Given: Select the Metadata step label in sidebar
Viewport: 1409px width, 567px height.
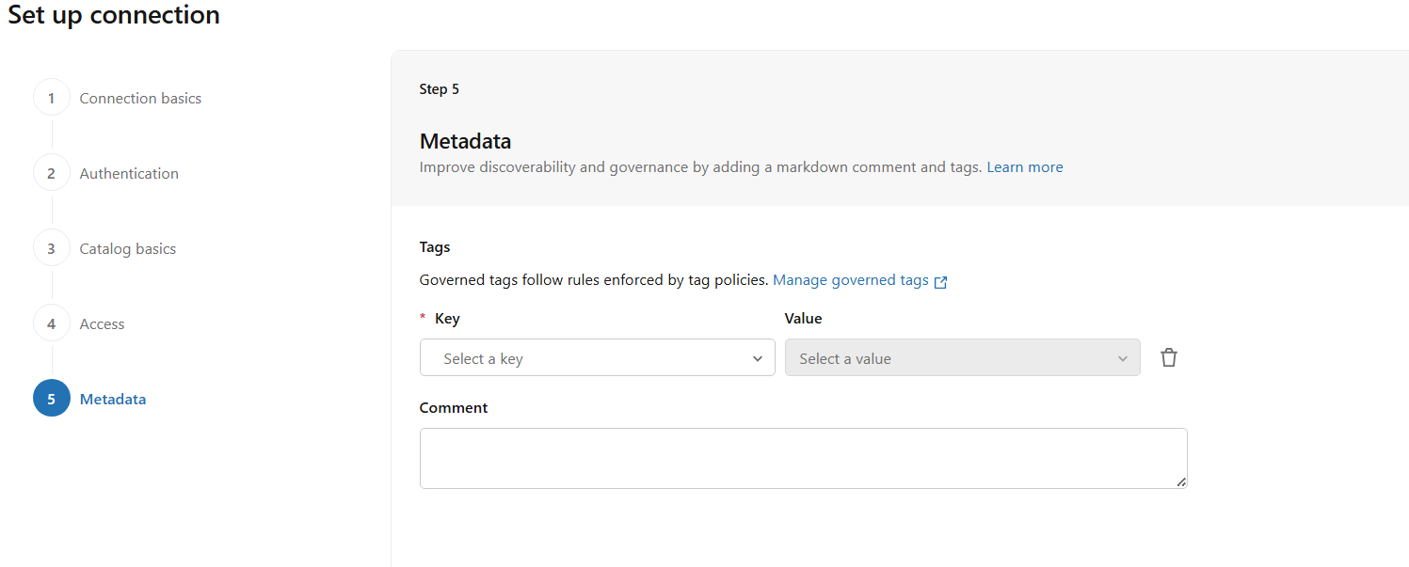Looking at the screenshot, I should (113, 399).
